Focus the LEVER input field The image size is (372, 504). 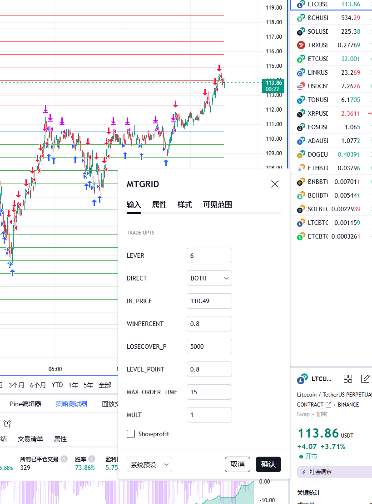pos(209,255)
